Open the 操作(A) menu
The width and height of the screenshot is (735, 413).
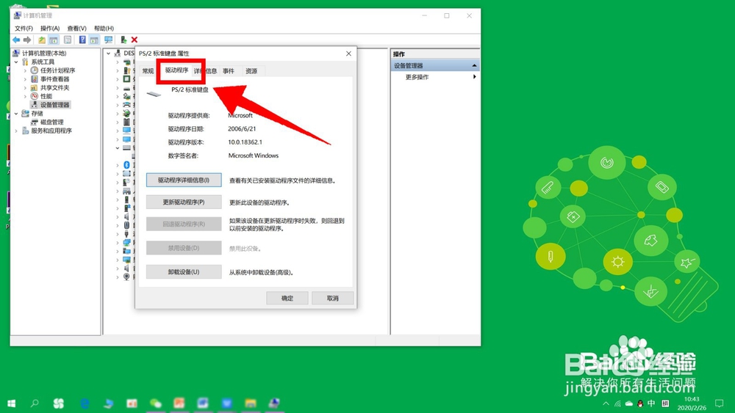click(50, 28)
